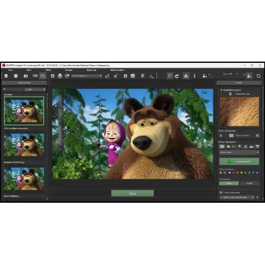The height and width of the screenshot is (265, 265).
Task: Click the green optimize button with leaf
Action: point(239,162)
